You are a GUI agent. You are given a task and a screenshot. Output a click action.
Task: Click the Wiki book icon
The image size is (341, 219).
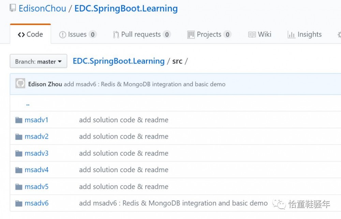point(252,34)
